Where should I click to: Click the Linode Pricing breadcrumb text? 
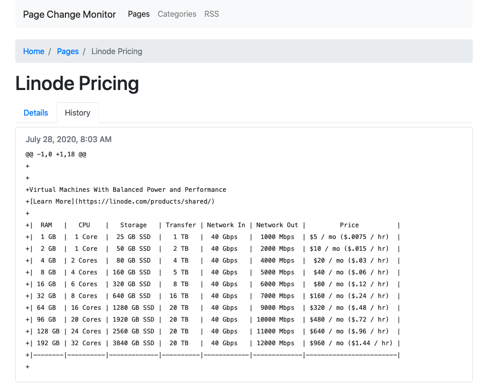coord(117,51)
